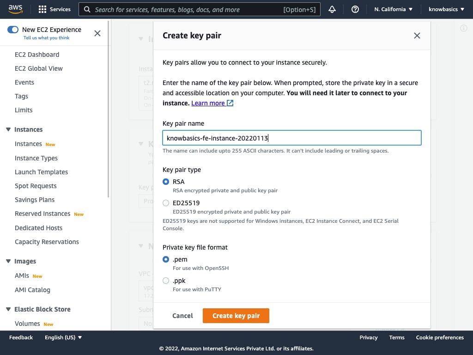Image resolution: width=473 pixels, height=355 pixels.
Task: Open Cookie preferences
Action: point(440,337)
